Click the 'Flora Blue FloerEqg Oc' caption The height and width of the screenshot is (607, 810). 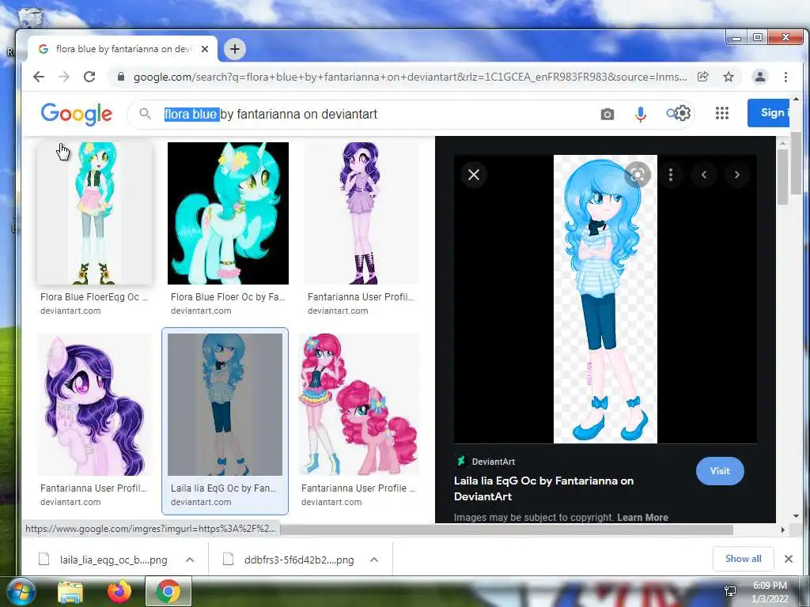(93, 297)
